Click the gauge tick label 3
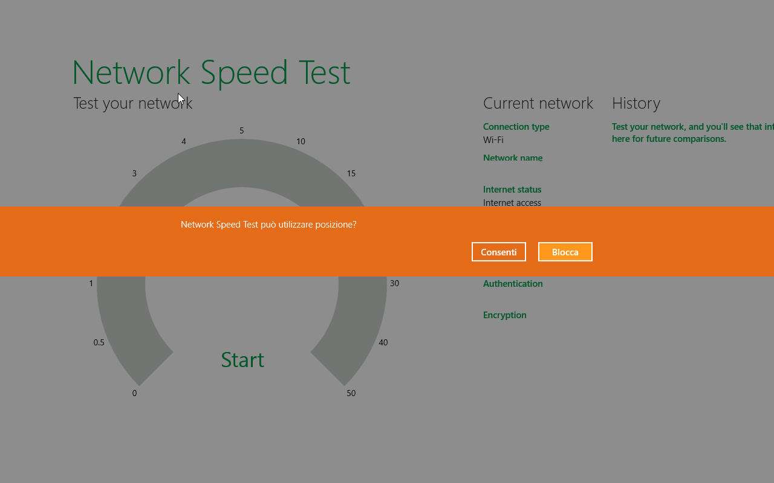Viewport: 774px width, 483px height. tap(134, 173)
